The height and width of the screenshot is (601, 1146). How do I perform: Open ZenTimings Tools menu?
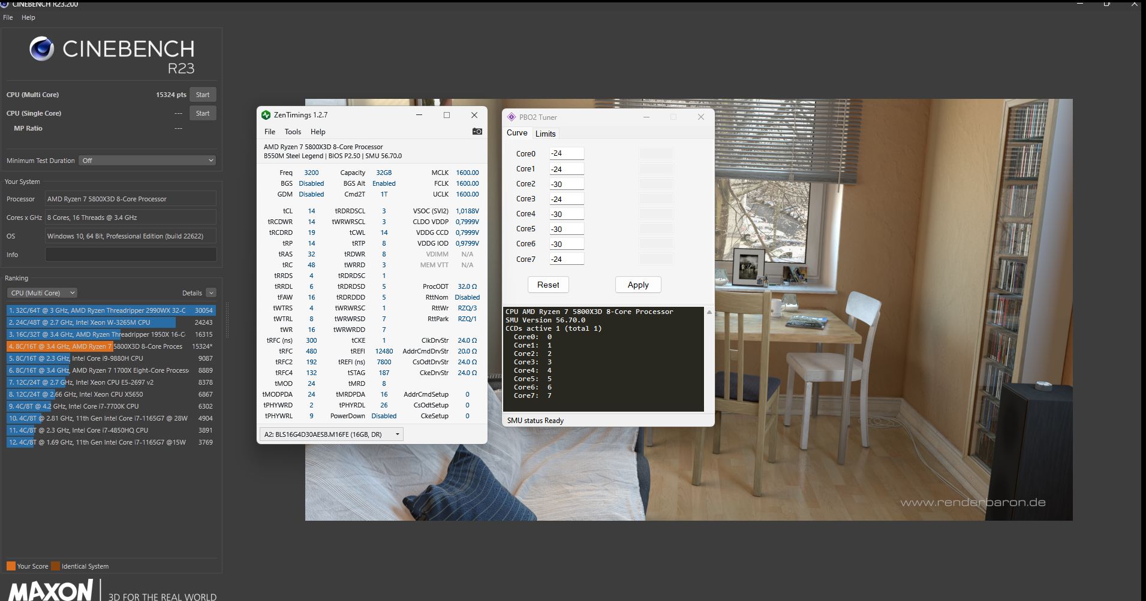(x=293, y=132)
